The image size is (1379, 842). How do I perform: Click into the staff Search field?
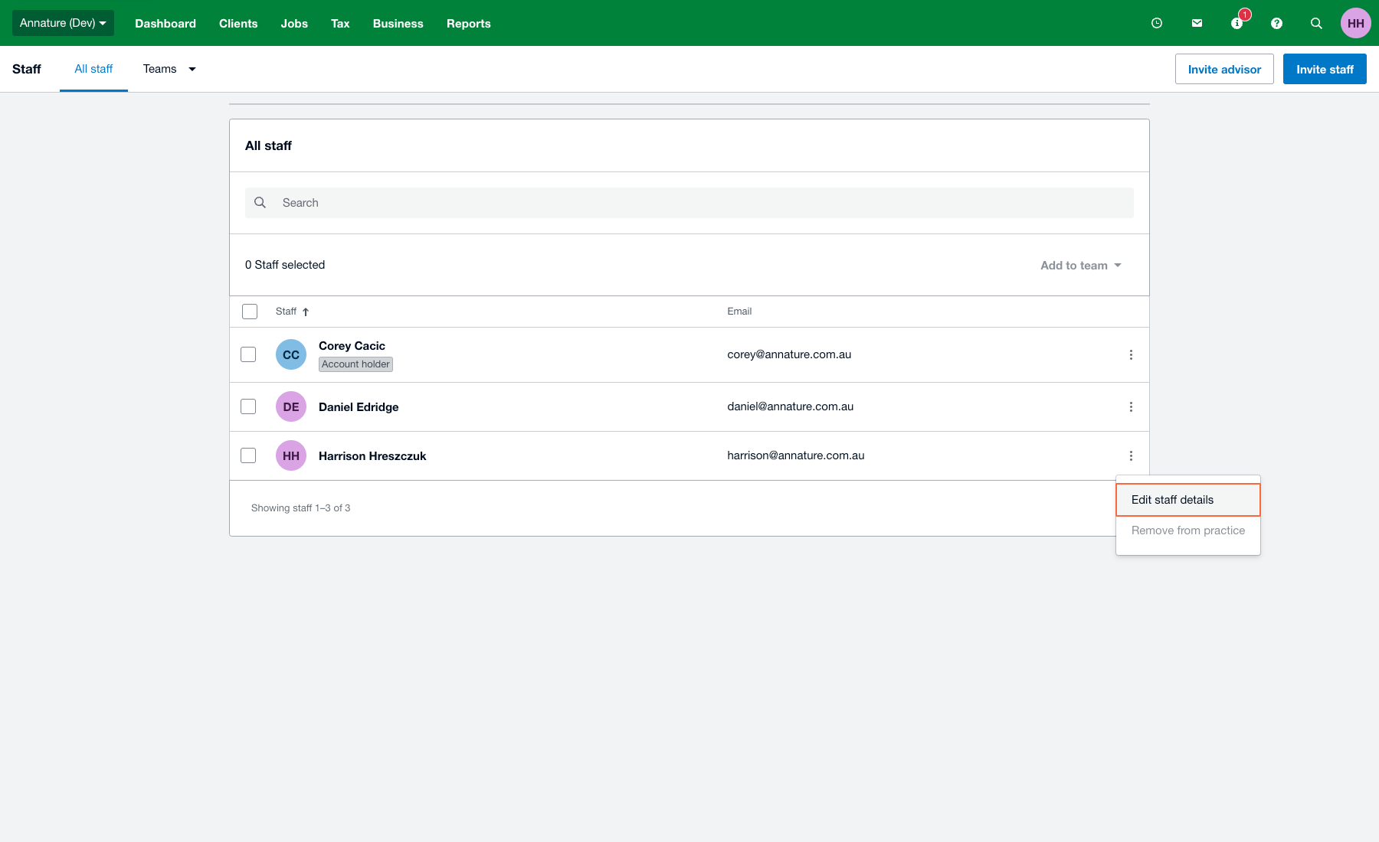pos(689,203)
